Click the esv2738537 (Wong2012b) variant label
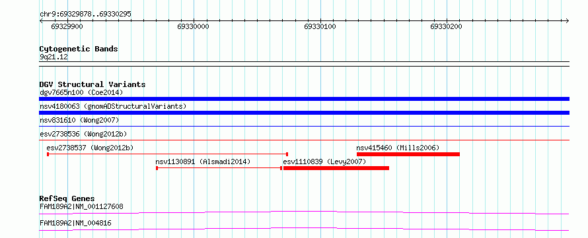Screen dimensions: 588x238 [x=90, y=148]
